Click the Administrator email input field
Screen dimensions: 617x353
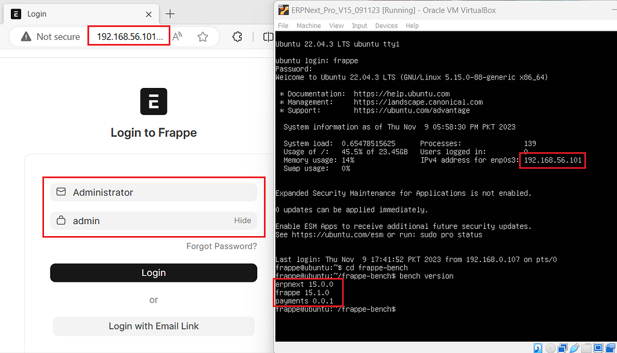tap(153, 191)
